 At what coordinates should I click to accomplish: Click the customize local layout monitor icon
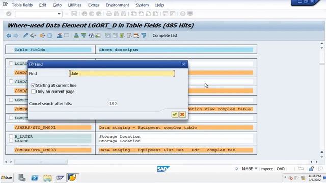(x=190, y=14)
